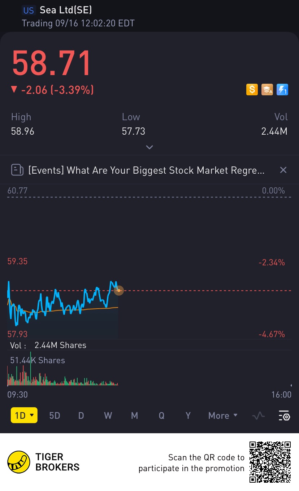Open the 1D timeframe dropdown
The width and height of the screenshot is (299, 491).
pos(24,416)
